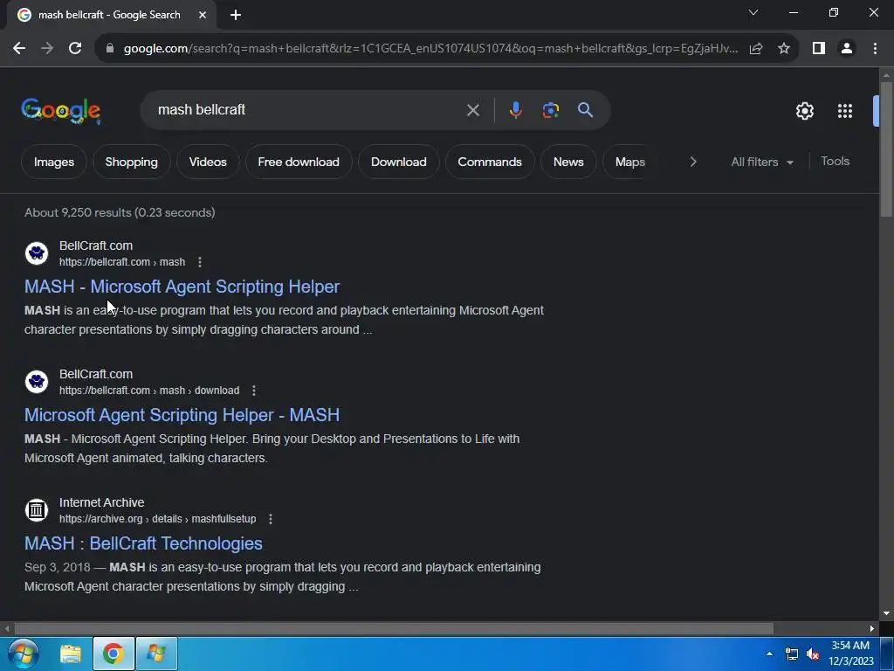Show more filter chips with right chevron
Screen dimensions: 894x671
692,162
